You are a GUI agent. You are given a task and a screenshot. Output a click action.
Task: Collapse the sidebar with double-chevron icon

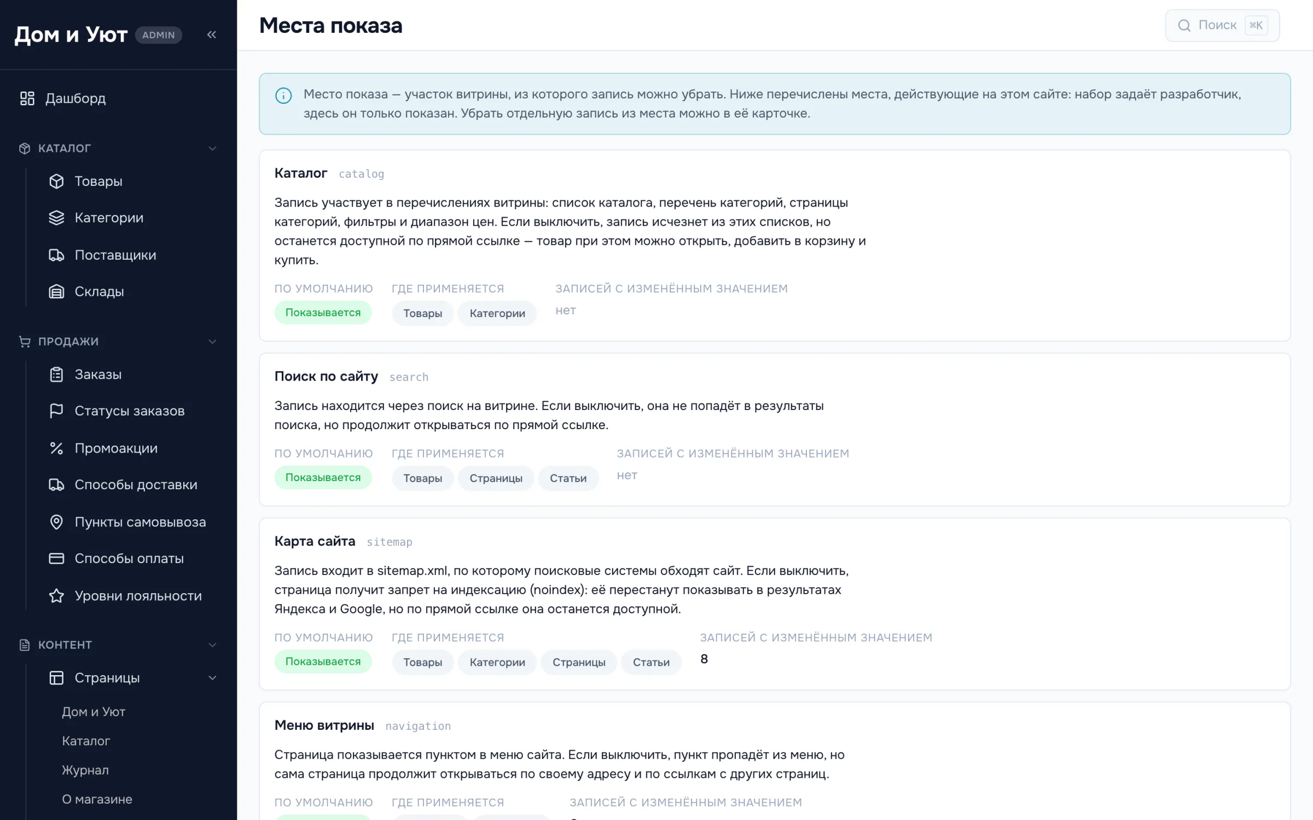tap(212, 34)
